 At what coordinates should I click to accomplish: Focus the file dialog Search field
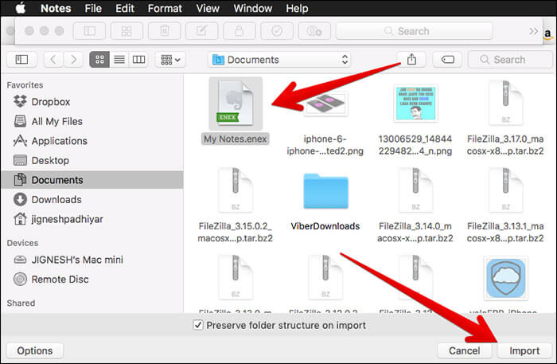tap(510, 60)
